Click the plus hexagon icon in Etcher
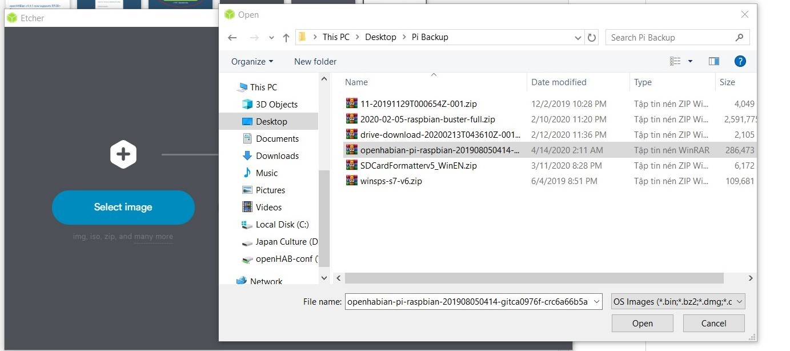Viewport: 790px width, 351px height. coord(123,154)
